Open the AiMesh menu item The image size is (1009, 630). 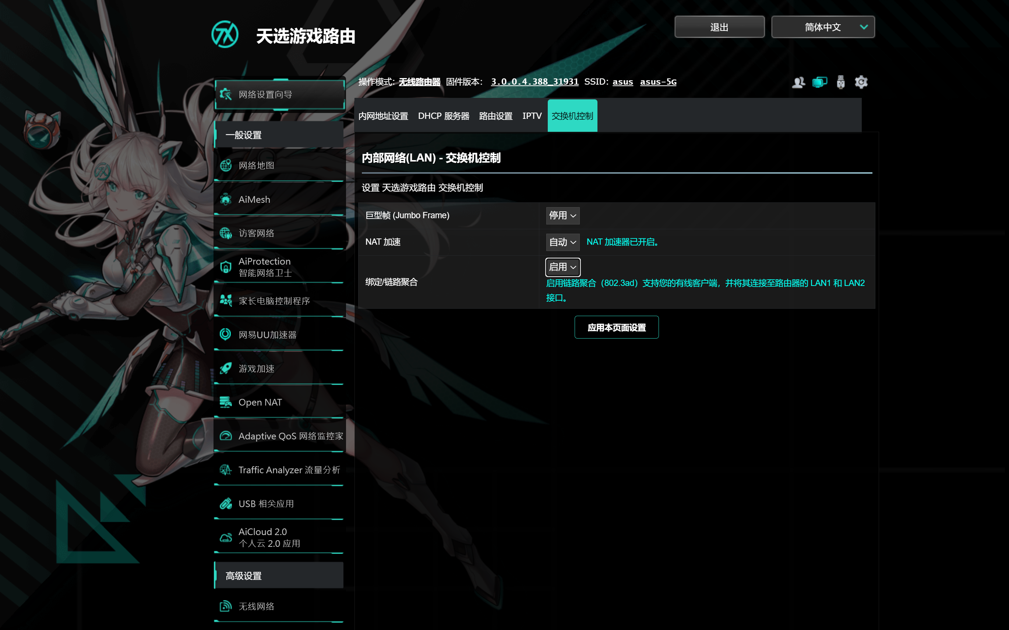tap(279, 199)
